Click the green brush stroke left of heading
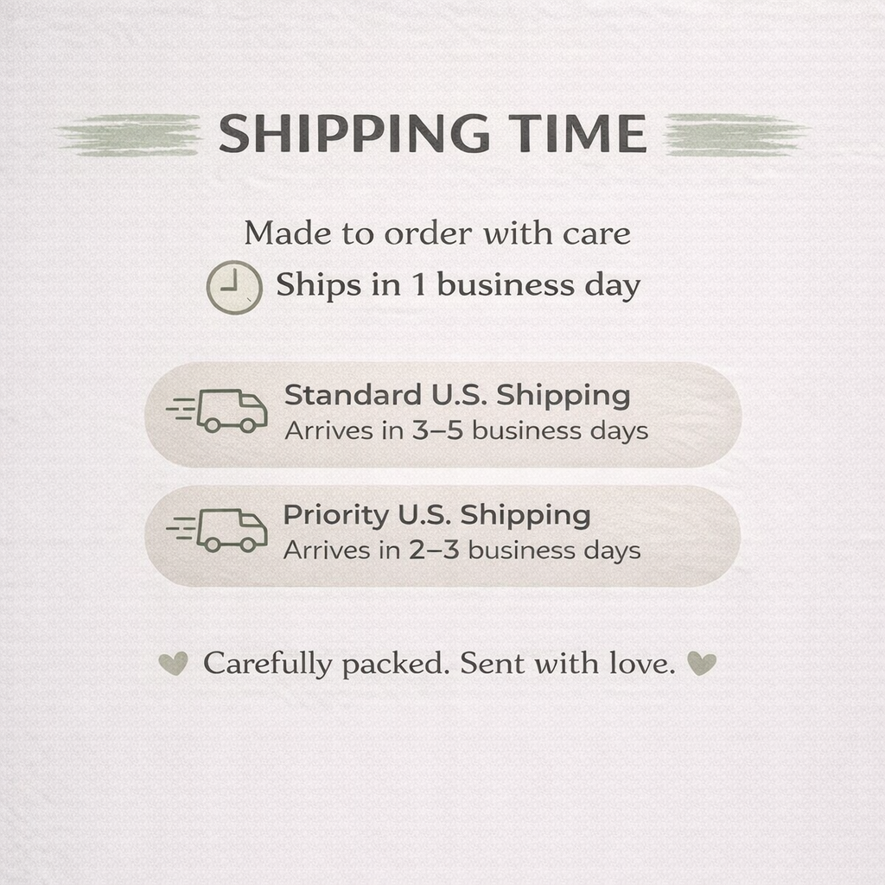This screenshot has width=885, height=885. pos(130,135)
